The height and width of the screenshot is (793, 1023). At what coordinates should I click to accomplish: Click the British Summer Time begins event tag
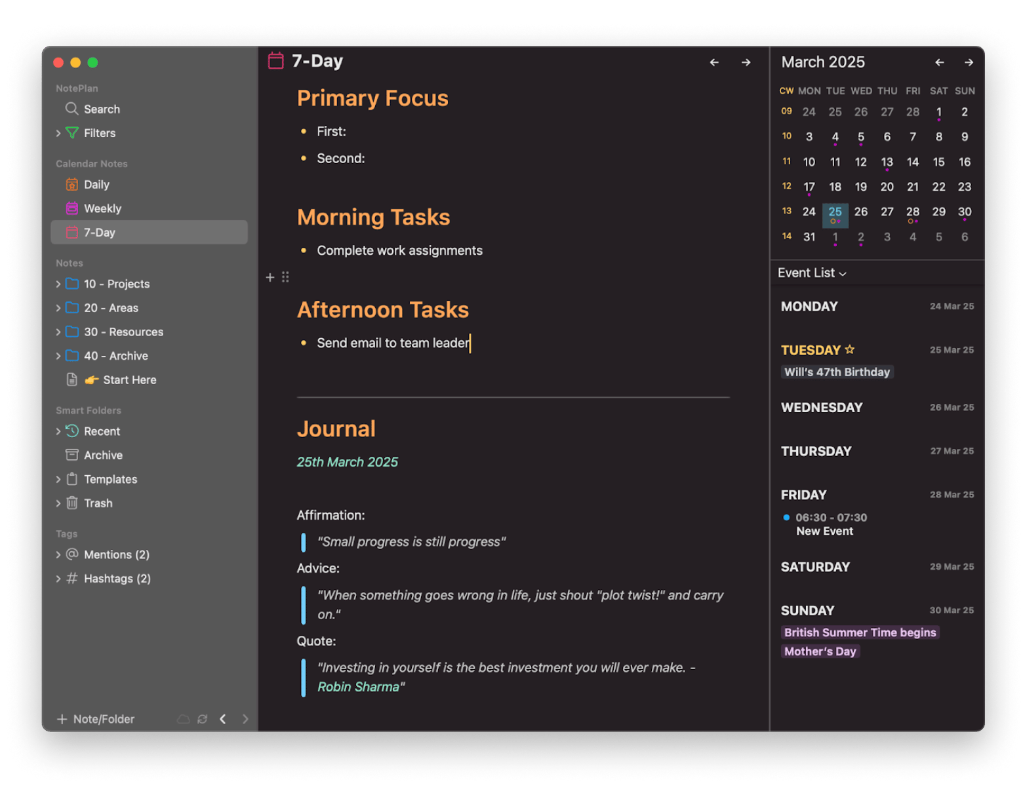tap(860, 632)
